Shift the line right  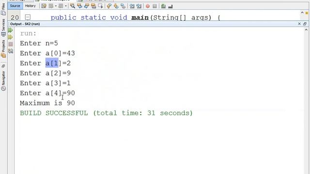pos(139,6)
